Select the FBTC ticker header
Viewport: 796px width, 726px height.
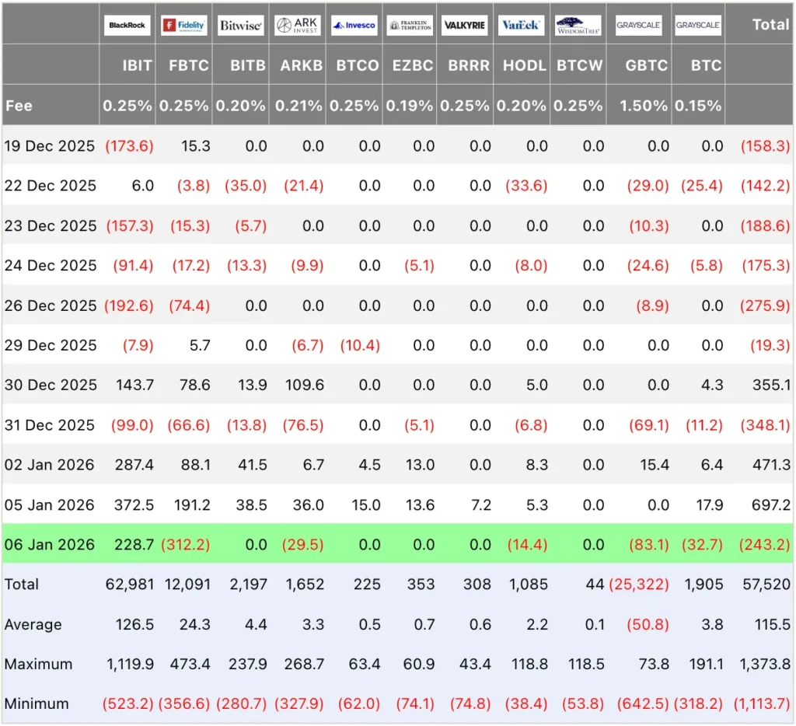pyautogui.click(x=188, y=65)
